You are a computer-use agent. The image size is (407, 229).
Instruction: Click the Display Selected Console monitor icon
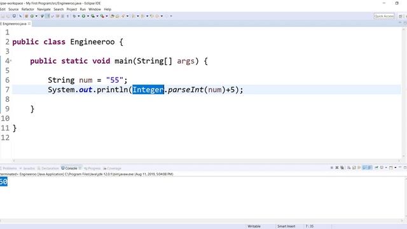point(382,167)
